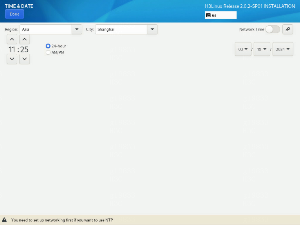300x225 pixels.
Task: Open the year dropdown showing 2024
Action: [x=283, y=49]
